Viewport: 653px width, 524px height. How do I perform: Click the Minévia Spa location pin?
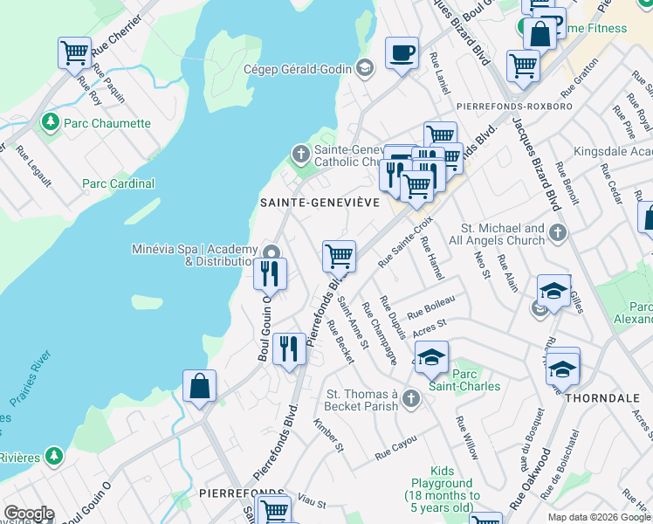[272, 252]
